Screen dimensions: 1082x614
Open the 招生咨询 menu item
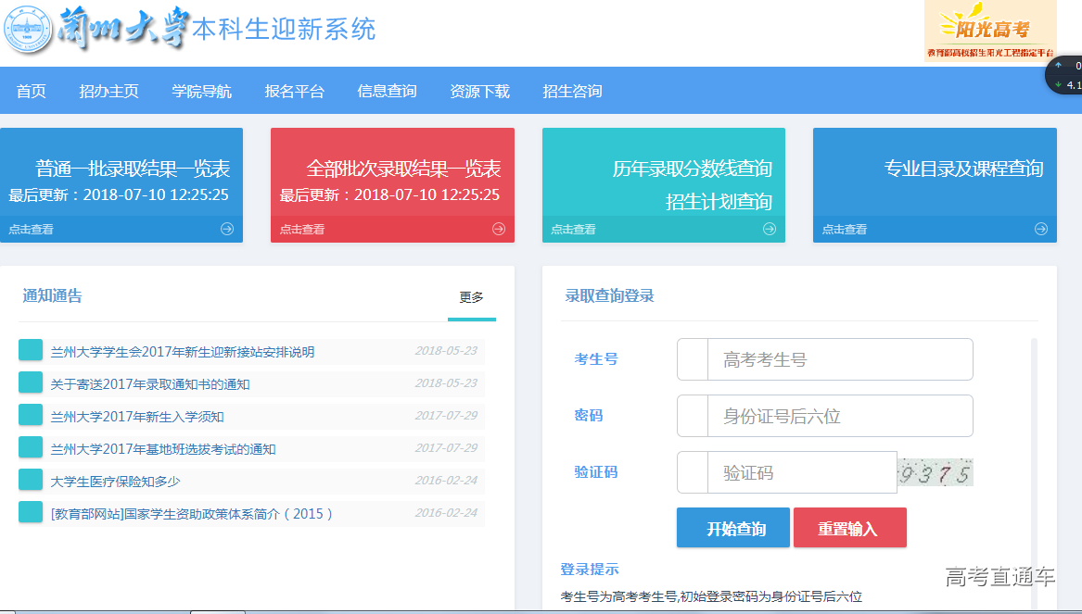pyautogui.click(x=573, y=91)
